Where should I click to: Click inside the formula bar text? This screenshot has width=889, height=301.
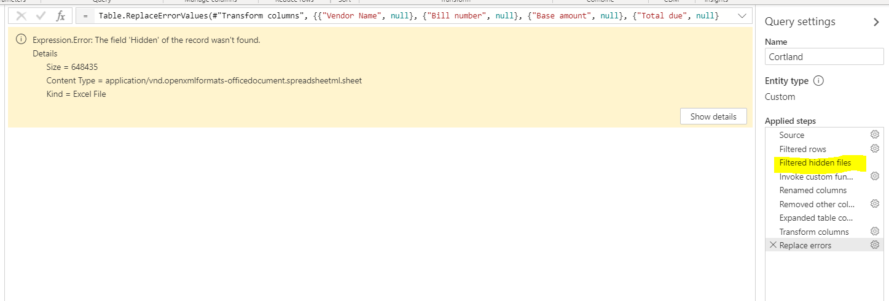(409, 16)
